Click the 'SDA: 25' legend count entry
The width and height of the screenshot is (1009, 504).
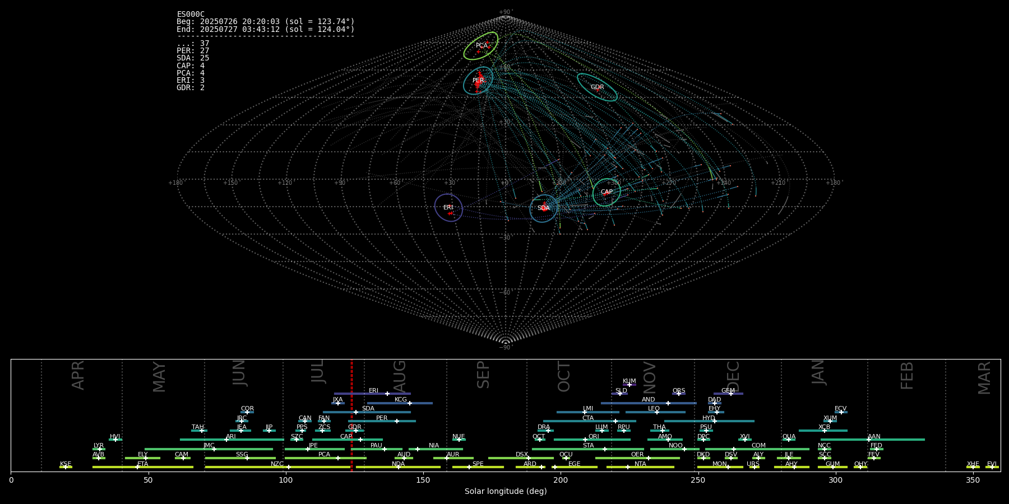(193, 58)
